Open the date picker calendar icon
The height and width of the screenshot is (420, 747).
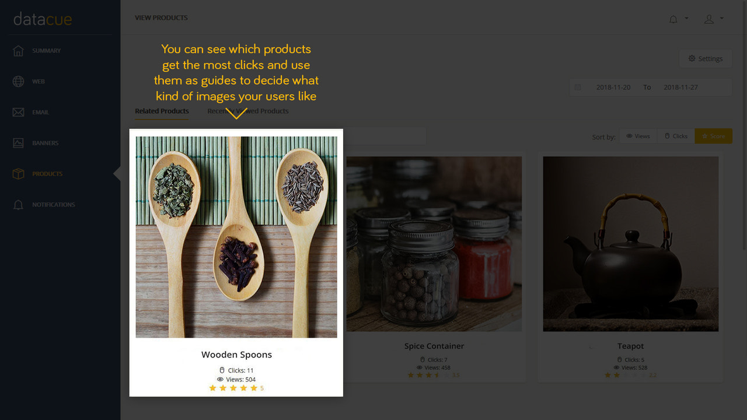578,87
